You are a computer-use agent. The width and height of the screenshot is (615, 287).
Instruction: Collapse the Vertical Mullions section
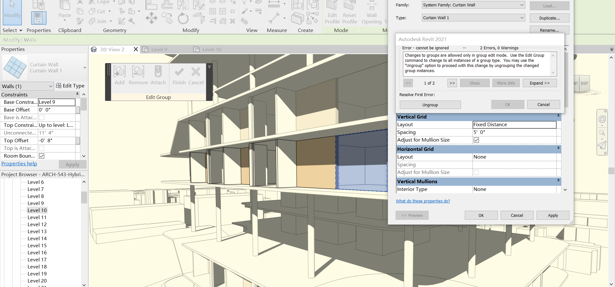558,180
